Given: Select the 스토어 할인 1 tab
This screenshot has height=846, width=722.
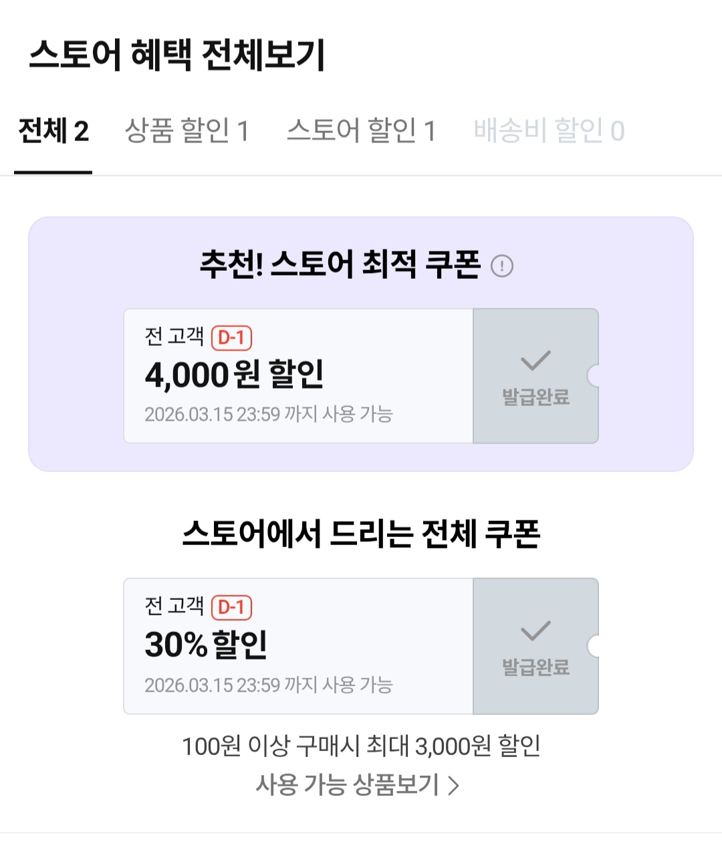Looking at the screenshot, I should (x=361, y=131).
